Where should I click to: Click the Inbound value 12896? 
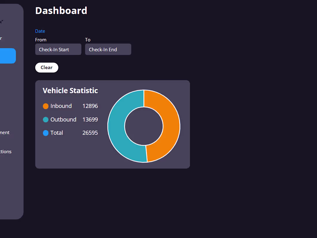tap(90, 106)
